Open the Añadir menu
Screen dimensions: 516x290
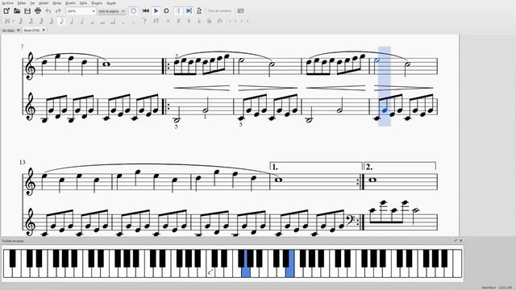44,3
